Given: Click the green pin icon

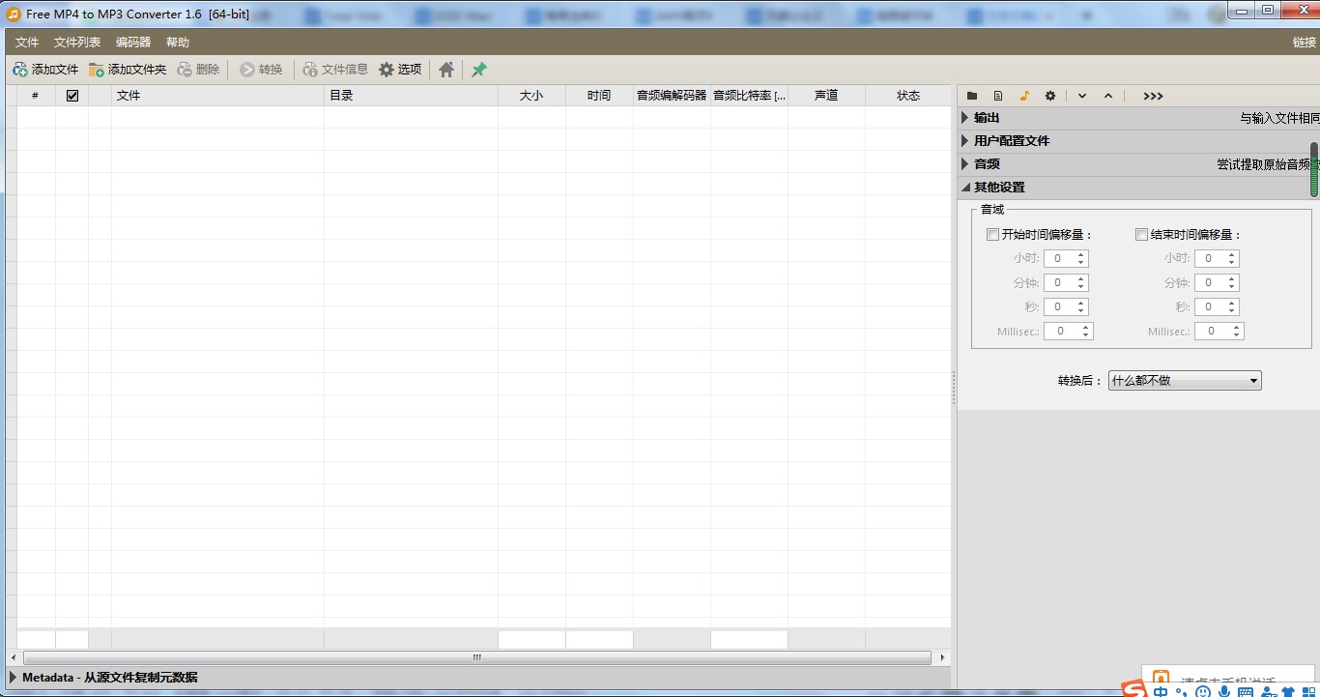Looking at the screenshot, I should click(479, 70).
